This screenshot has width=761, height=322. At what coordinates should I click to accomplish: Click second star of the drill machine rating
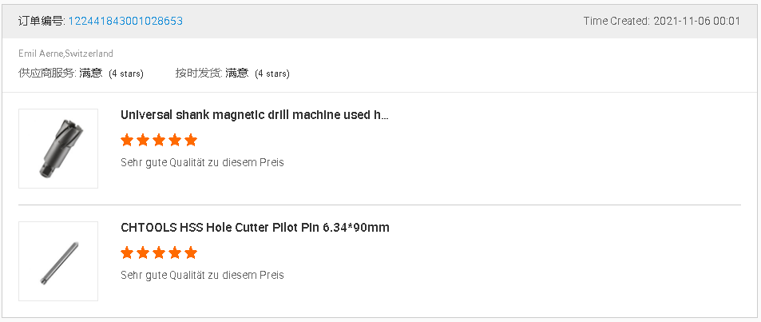[x=143, y=141]
